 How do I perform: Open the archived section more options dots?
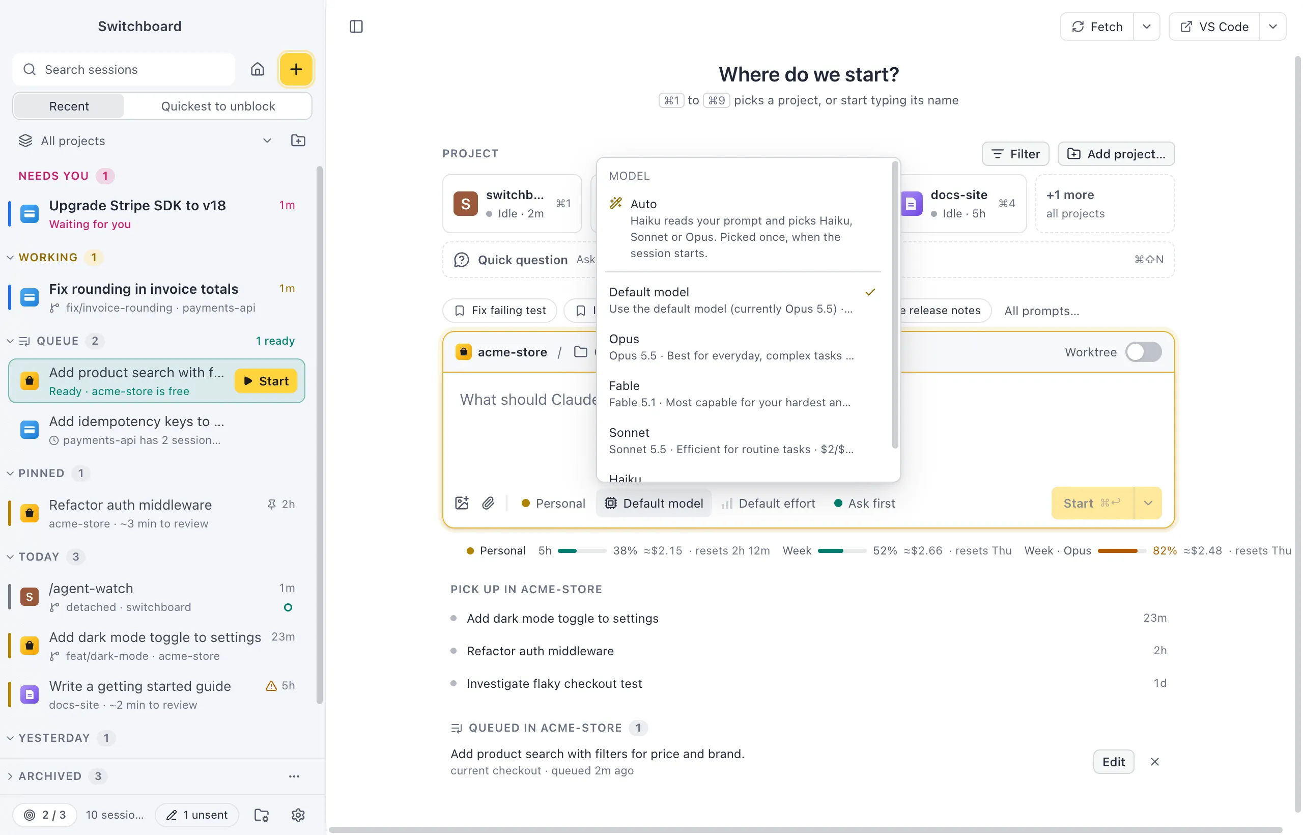(294, 776)
